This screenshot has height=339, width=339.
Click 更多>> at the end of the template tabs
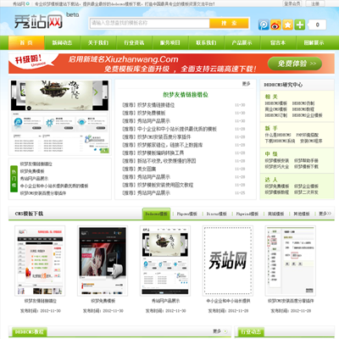[x=325, y=214]
